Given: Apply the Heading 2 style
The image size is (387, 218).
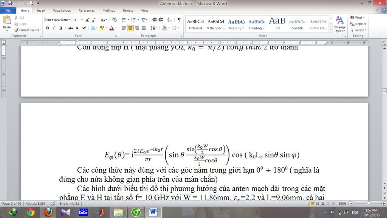Looking at the screenshot, I should coord(257,24).
